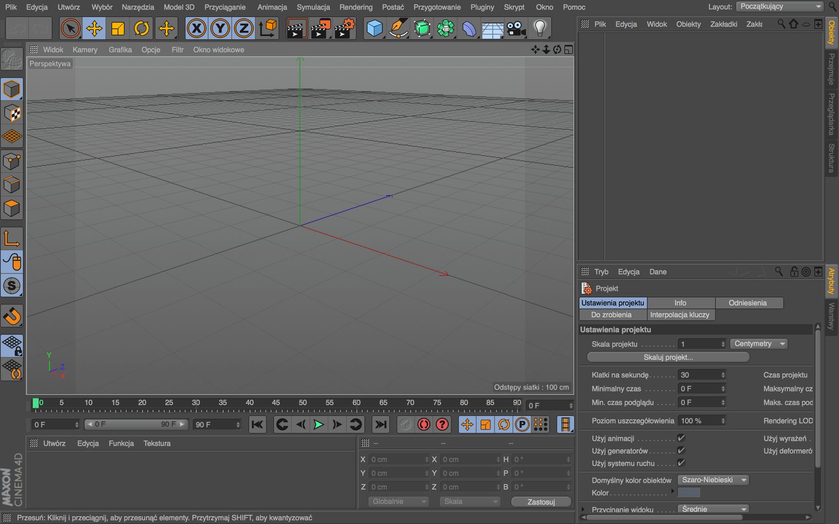
Task: Click the S solo mode icon
Action: (x=12, y=286)
